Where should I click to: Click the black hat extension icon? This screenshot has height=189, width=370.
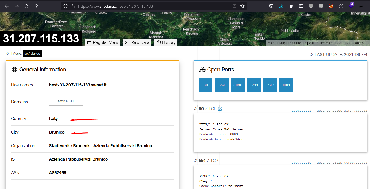(361, 6)
